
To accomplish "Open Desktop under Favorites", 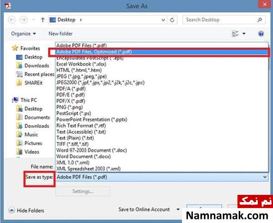I will [x=33, y=57].
